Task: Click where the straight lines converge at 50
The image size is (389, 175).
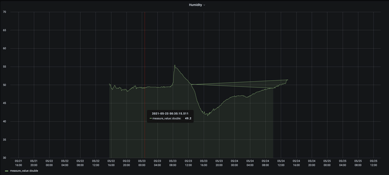Action: click(x=191, y=85)
